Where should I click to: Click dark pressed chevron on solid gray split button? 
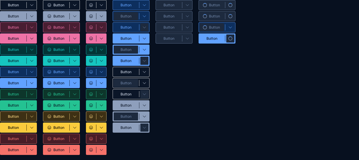[x=144, y=128]
